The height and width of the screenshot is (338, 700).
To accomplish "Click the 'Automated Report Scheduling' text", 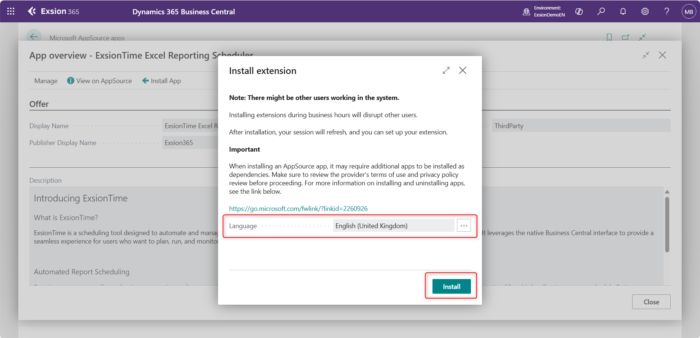I will (82, 272).
